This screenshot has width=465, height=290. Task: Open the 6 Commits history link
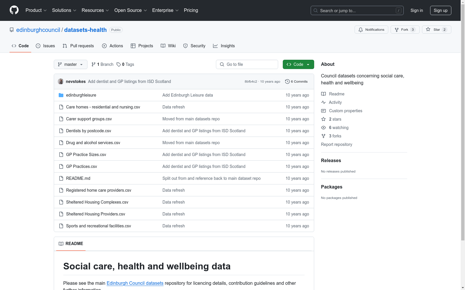tap(296, 81)
